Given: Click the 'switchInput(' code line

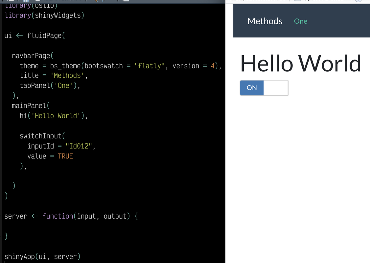Looking at the screenshot, I should (x=42, y=136).
